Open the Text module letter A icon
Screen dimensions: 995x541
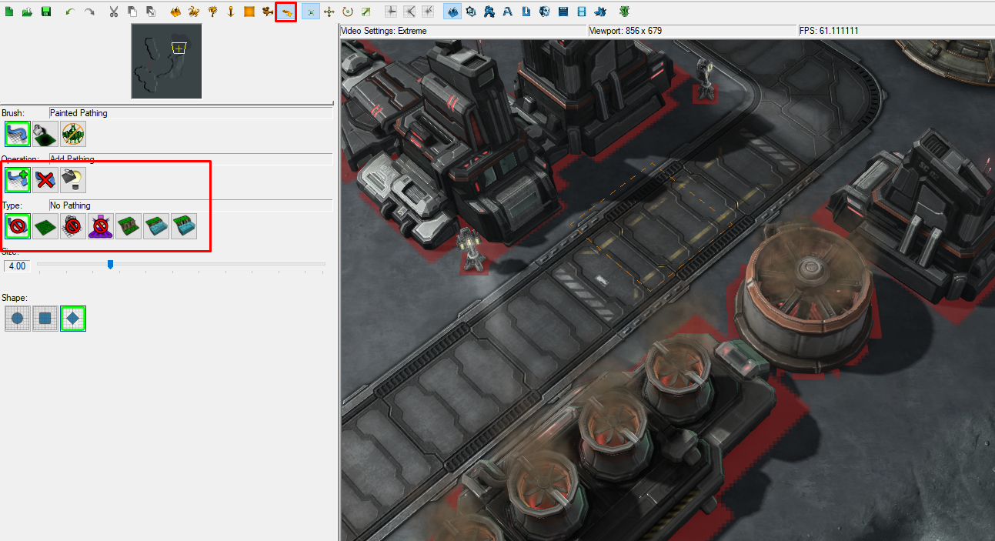pyautogui.click(x=507, y=12)
